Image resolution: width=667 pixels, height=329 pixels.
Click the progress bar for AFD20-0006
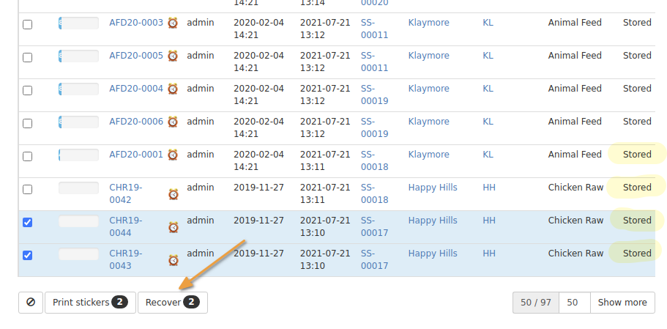(x=78, y=122)
